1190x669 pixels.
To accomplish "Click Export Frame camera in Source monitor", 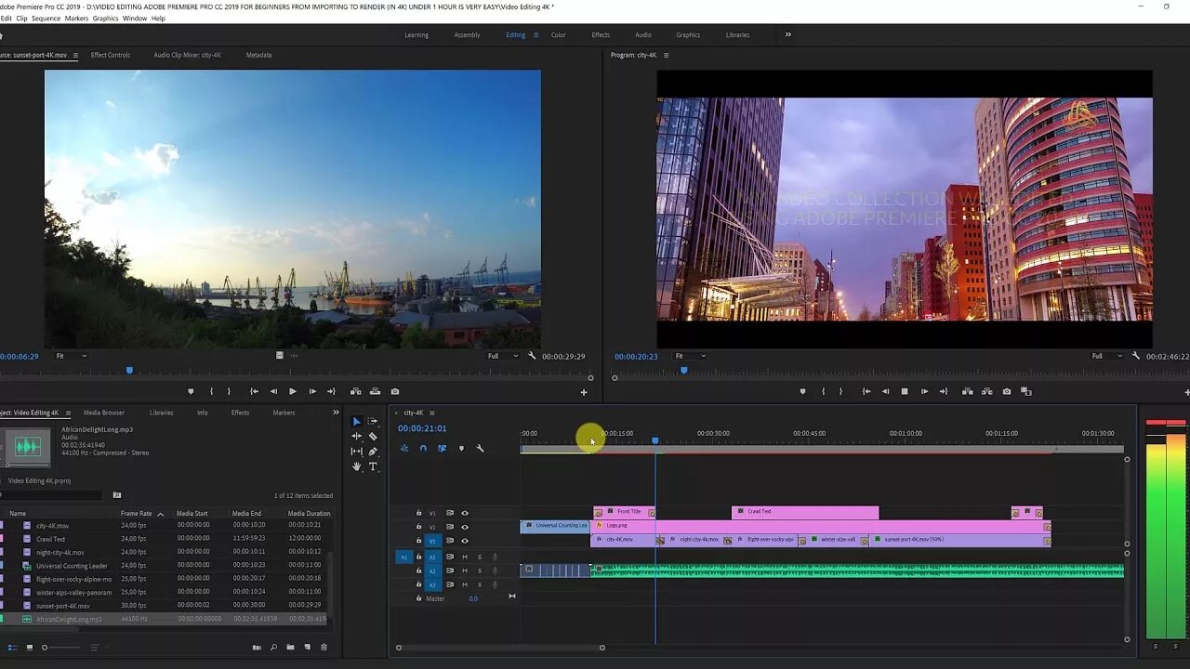I will [x=395, y=391].
